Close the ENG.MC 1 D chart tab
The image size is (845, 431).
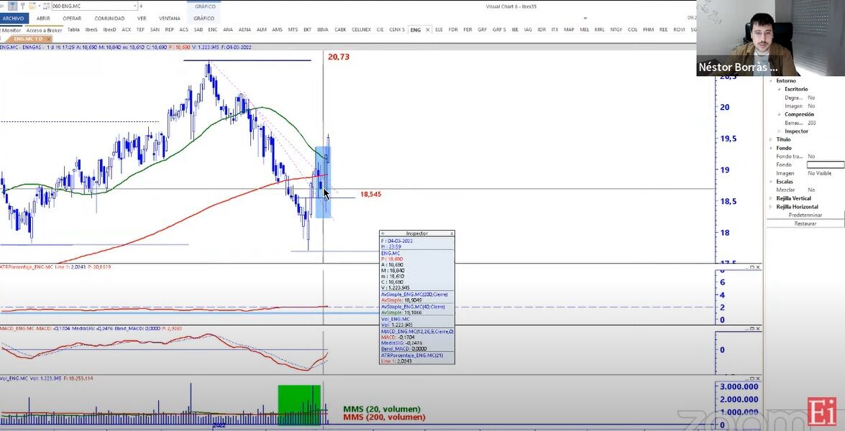pyautogui.click(x=47, y=39)
